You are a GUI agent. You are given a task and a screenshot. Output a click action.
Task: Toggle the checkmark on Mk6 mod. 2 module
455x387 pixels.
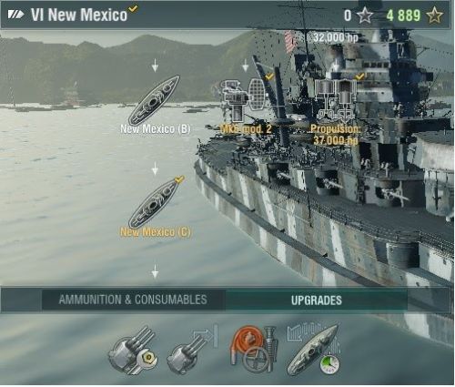pyautogui.click(x=269, y=76)
